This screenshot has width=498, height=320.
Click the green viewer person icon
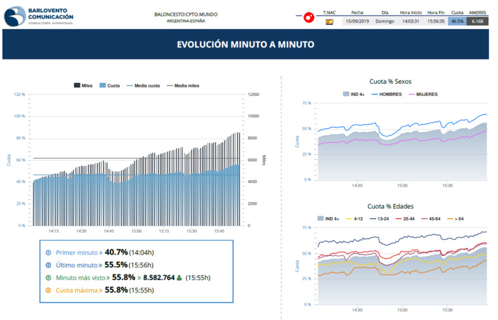[x=179, y=277]
